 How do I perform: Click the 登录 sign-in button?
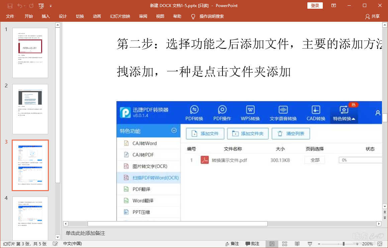click(x=315, y=5)
